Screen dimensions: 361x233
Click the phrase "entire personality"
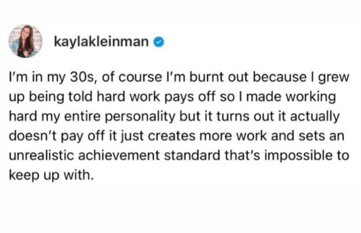click(120, 117)
